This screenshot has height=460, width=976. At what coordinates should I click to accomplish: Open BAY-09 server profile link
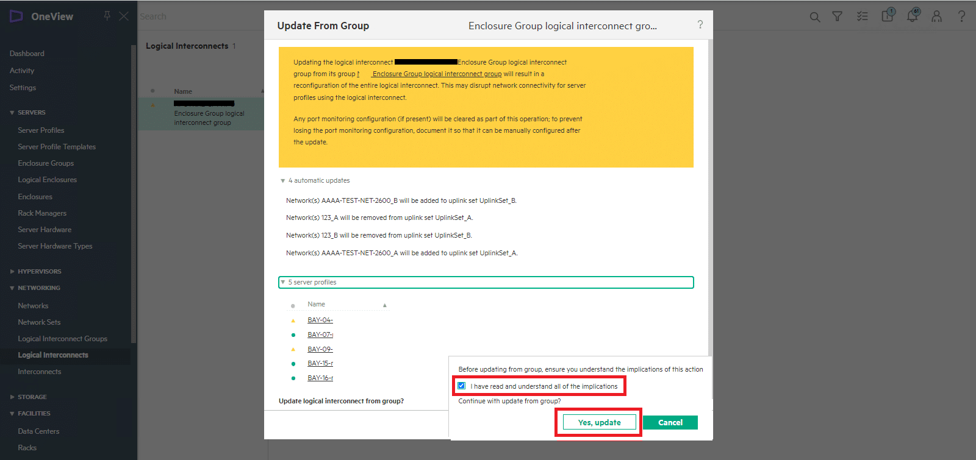tap(320, 349)
